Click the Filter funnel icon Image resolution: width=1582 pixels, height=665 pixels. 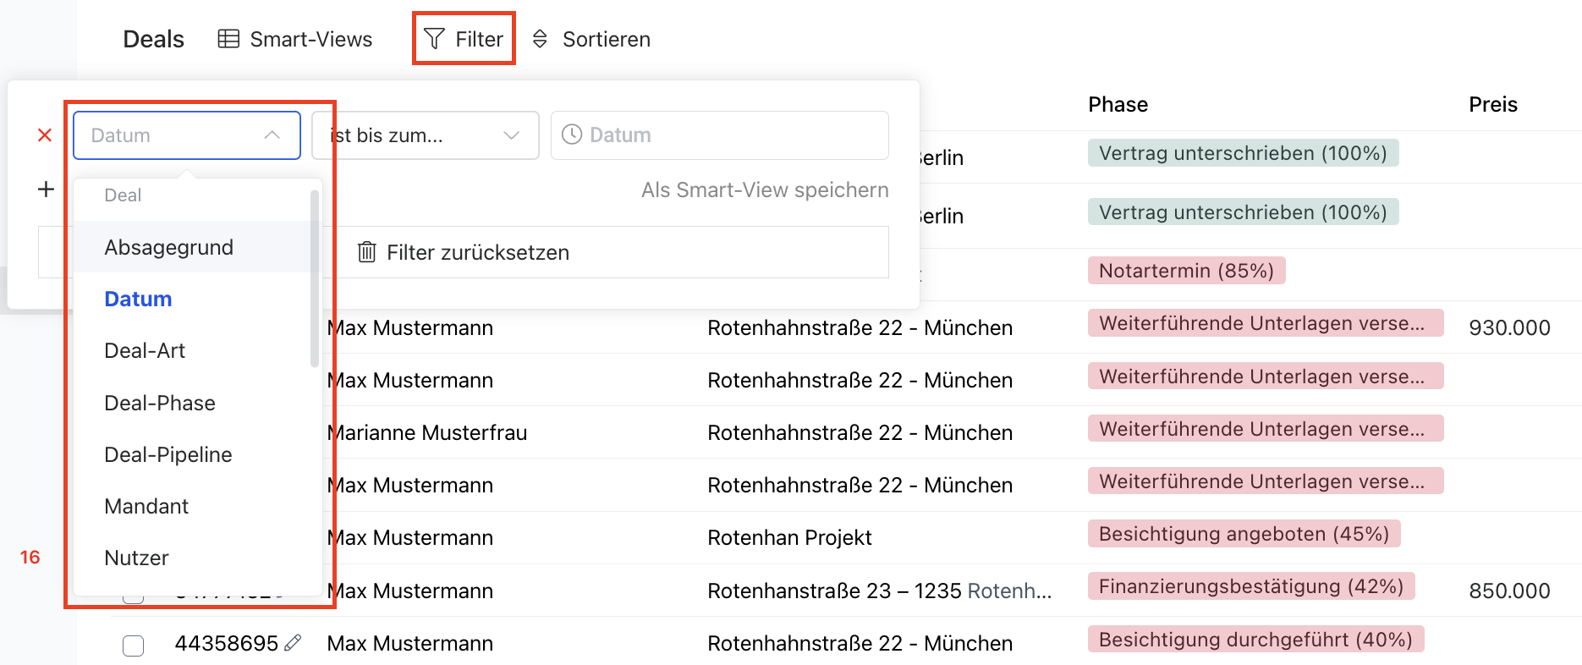pos(434,39)
